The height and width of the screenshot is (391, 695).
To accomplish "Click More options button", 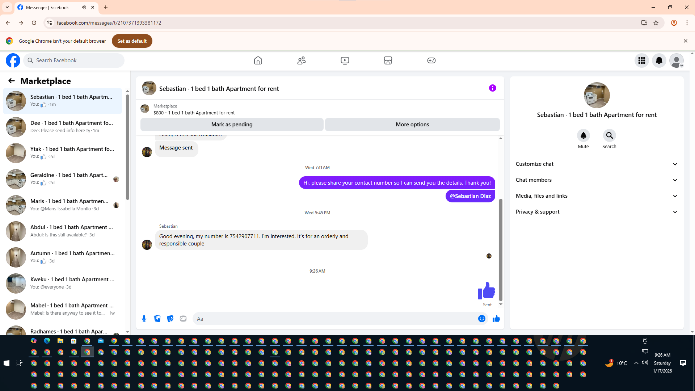I will (412, 125).
